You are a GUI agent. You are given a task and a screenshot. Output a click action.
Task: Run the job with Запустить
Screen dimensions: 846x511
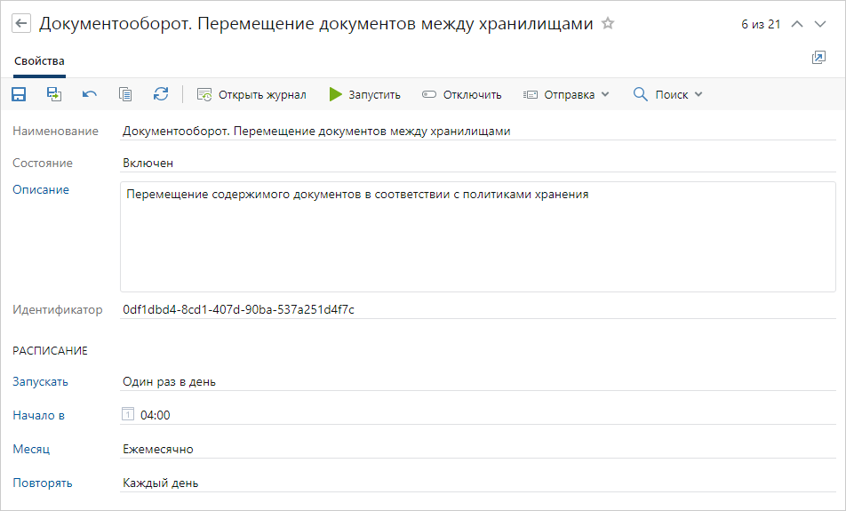(364, 94)
